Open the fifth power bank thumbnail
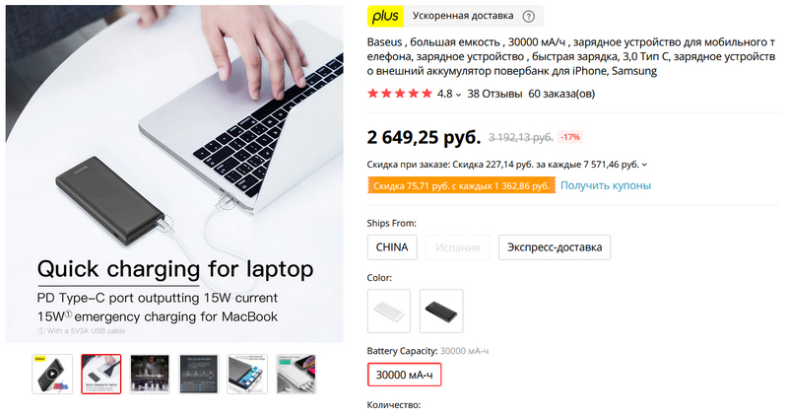The image size is (788, 416). click(x=247, y=374)
